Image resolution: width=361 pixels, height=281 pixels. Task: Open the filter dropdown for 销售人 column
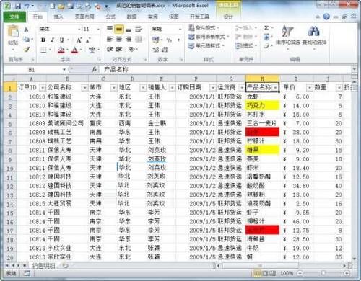click(172, 88)
